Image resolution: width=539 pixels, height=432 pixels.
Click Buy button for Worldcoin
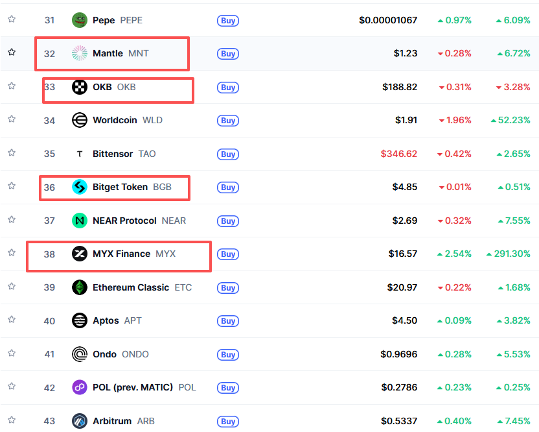(x=228, y=121)
